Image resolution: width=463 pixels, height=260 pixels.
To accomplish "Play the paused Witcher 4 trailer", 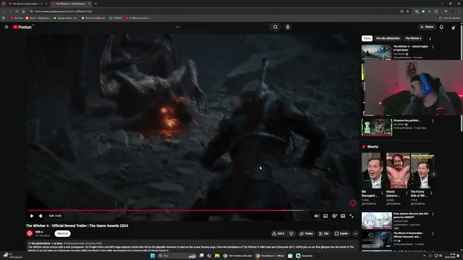I will [x=32, y=216].
